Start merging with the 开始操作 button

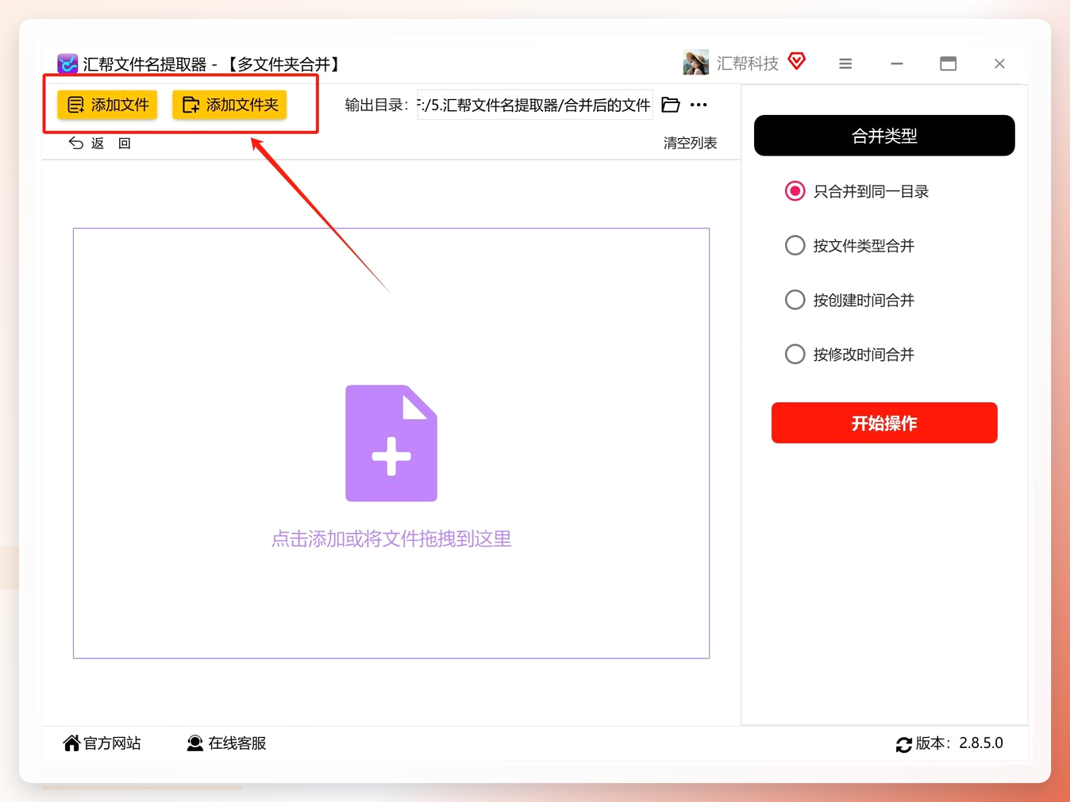tap(884, 423)
